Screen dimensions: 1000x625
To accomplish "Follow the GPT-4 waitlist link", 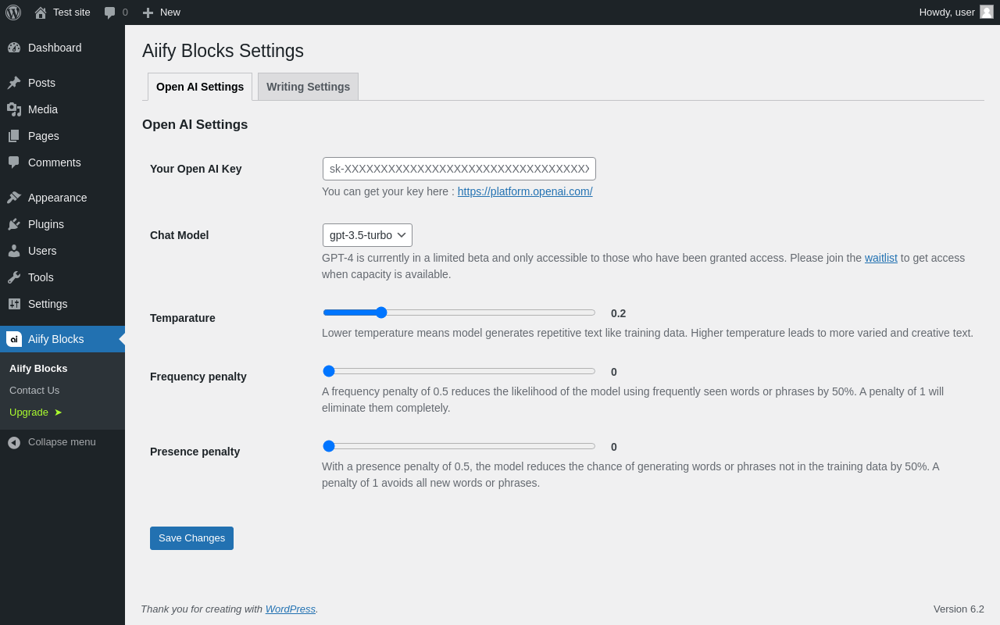I will [880, 258].
